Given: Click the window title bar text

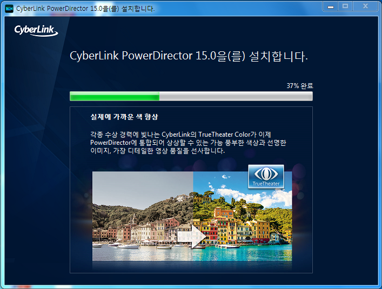Looking at the screenshot, I should tap(85, 9).
